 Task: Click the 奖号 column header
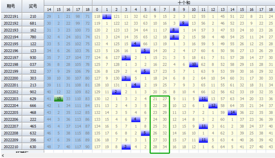[33, 6]
